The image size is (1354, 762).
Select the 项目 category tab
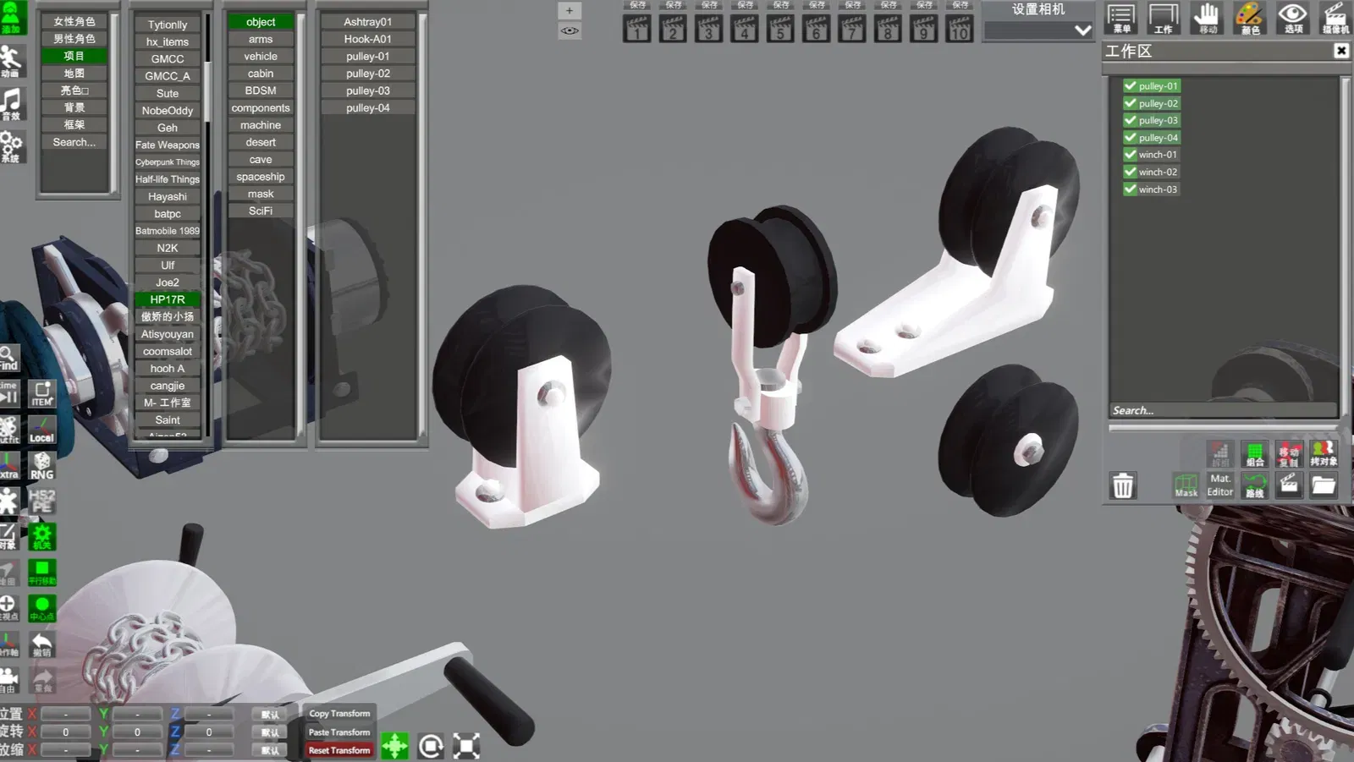pyautogui.click(x=74, y=56)
